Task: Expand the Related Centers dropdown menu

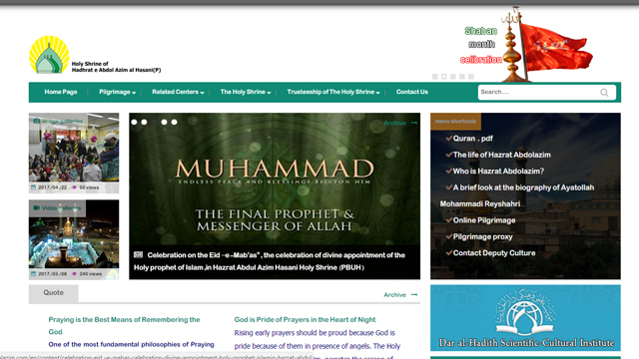Action: pyautogui.click(x=178, y=92)
